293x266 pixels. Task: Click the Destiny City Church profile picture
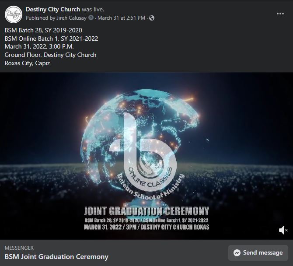pyautogui.click(x=14, y=14)
